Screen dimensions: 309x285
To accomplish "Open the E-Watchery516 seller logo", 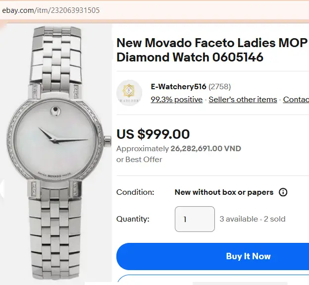I will 129,93.
